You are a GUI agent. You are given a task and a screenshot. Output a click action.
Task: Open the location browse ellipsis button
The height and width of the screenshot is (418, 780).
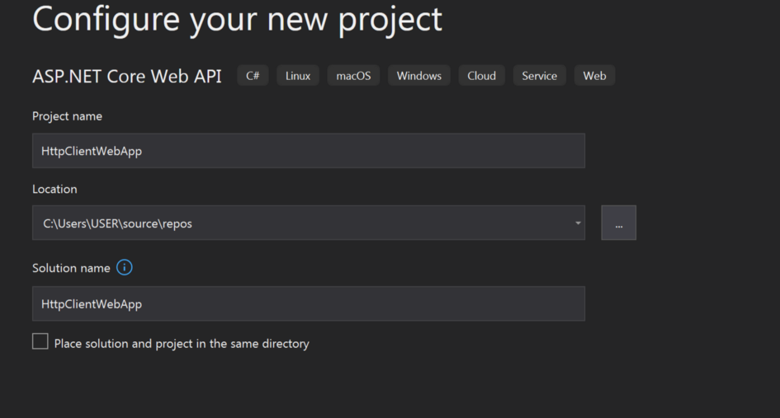click(x=618, y=223)
